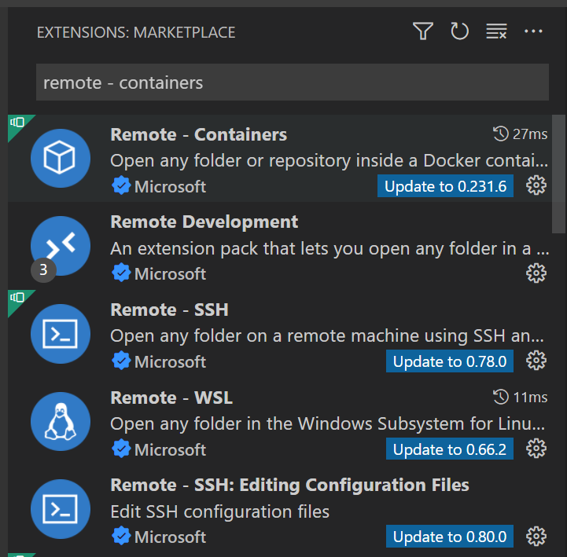Open Views and More Actions menu
Viewport: 567px width, 557px height.
point(534,31)
